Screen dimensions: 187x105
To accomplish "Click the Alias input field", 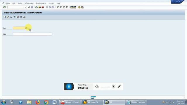I will pos(32,34).
